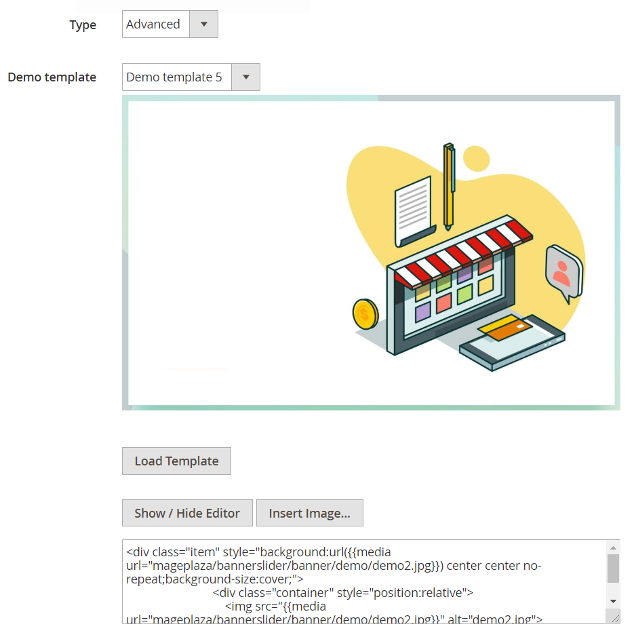Image resolution: width=636 pixels, height=635 pixels.
Task: Click the 'Demo template 5' selection text
Action: (x=175, y=77)
